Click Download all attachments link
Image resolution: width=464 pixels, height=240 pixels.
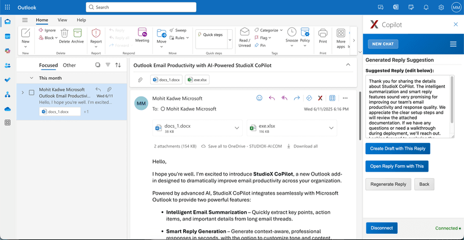coord(303,146)
